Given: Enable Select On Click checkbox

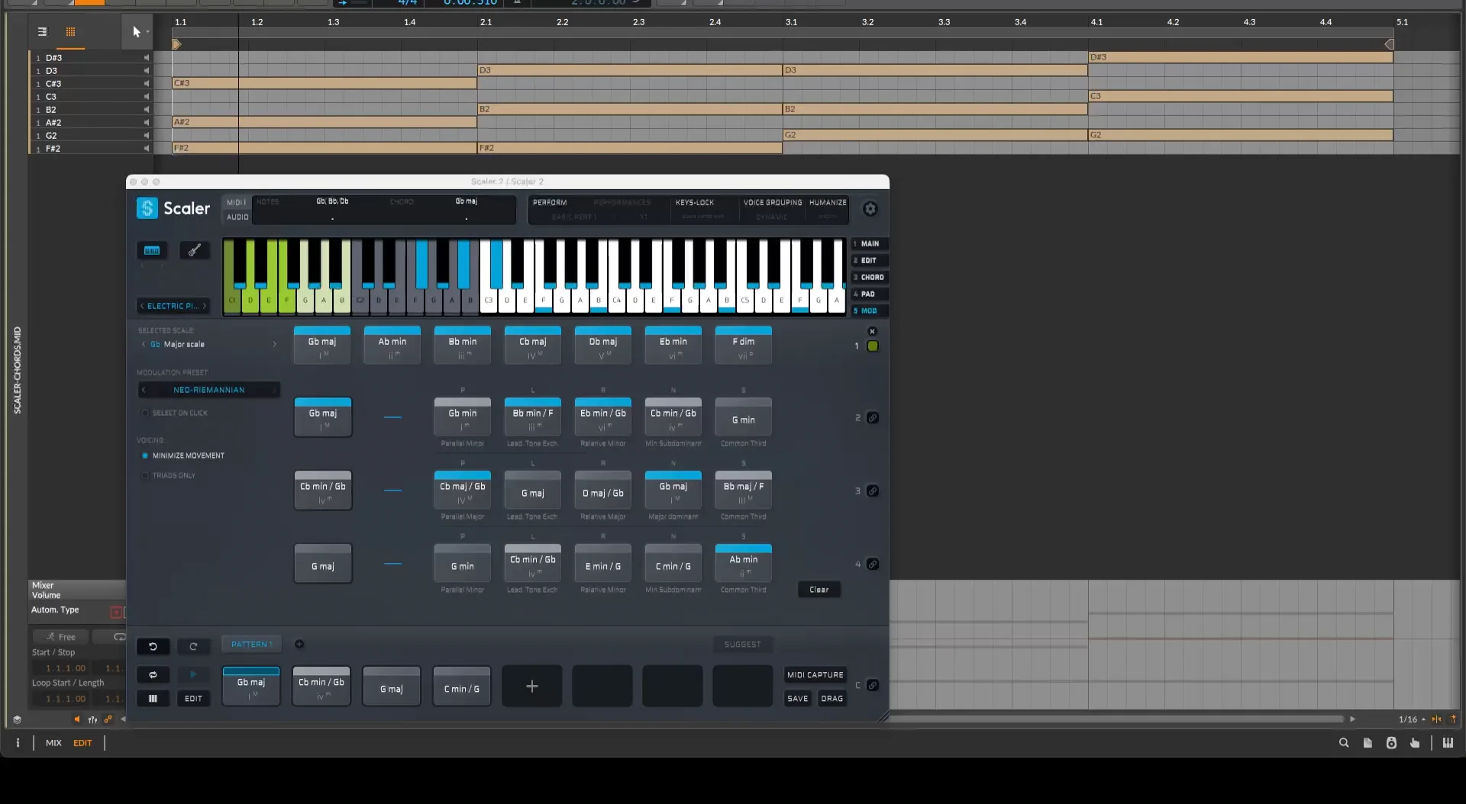Looking at the screenshot, I should click(145, 413).
